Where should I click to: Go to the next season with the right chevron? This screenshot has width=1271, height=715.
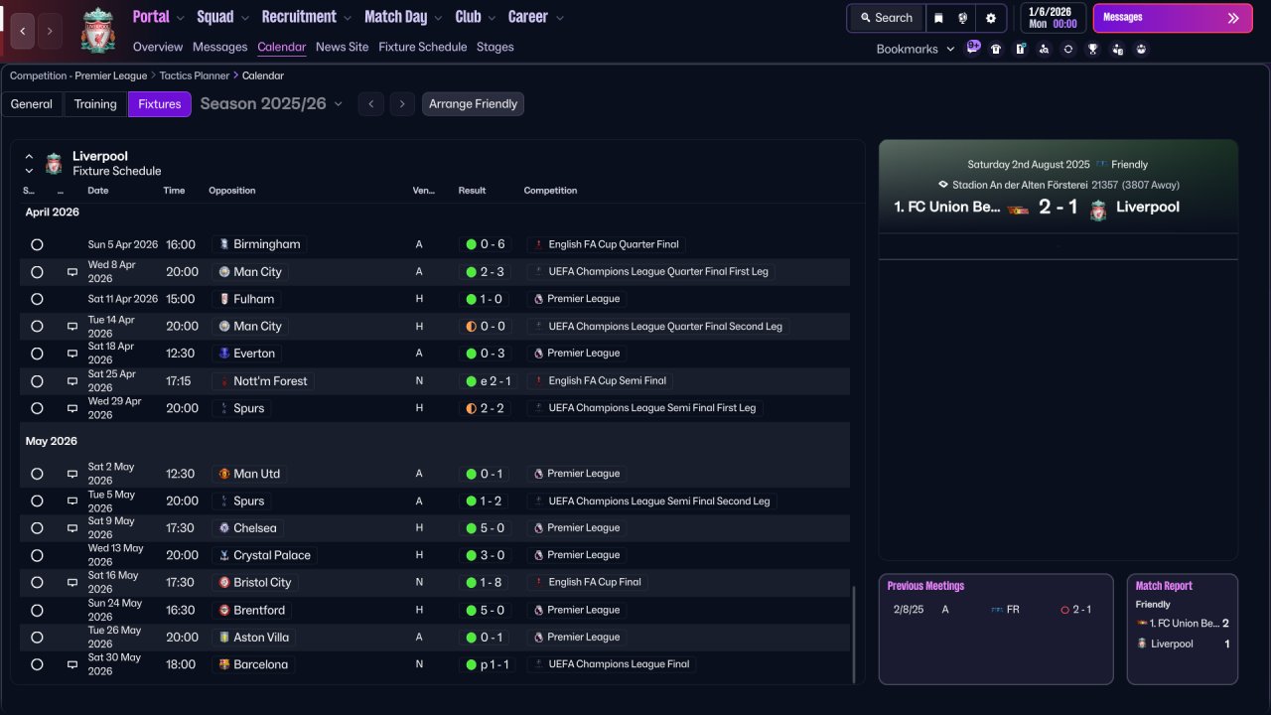[402, 104]
